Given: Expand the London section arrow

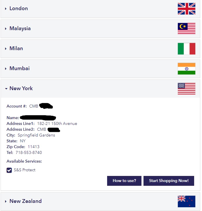Looking at the screenshot, I should (x=6, y=9).
